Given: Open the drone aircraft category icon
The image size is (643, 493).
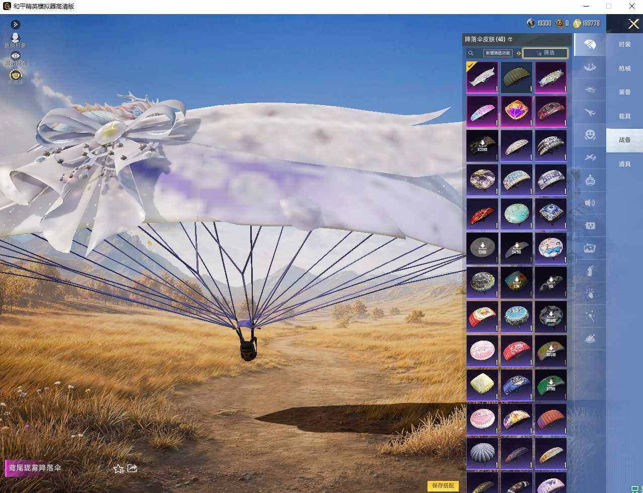Looking at the screenshot, I should tap(590, 157).
